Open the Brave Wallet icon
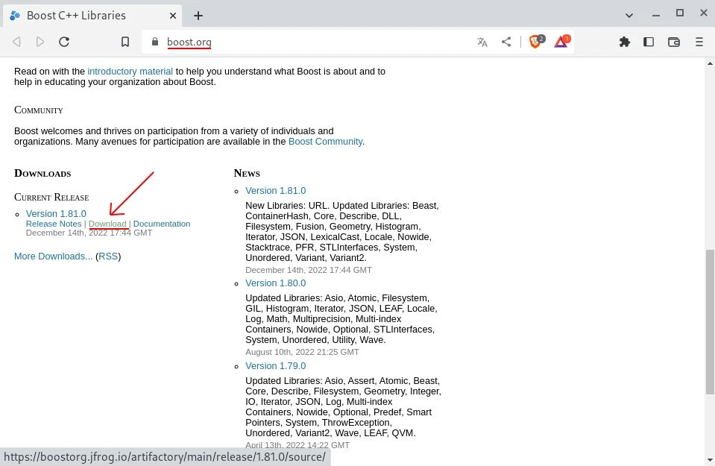 click(x=674, y=42)
